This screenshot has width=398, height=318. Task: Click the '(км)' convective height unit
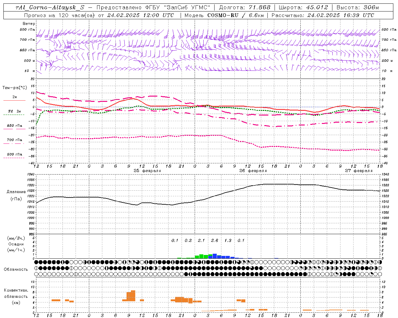pyautogui.click(x=16, y=302)
